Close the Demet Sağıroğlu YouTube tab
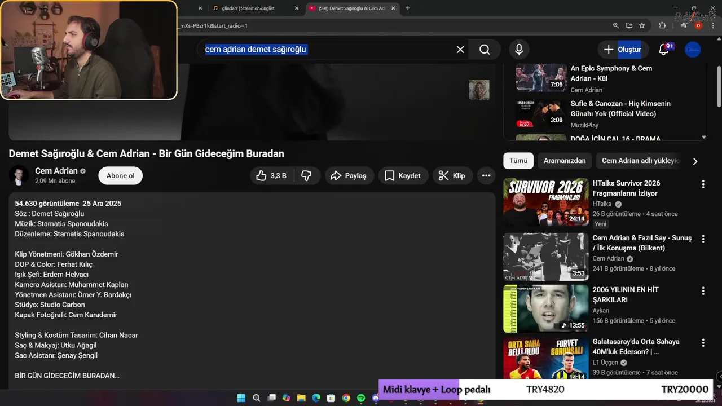The image size is (722, 406). point(393,8)
